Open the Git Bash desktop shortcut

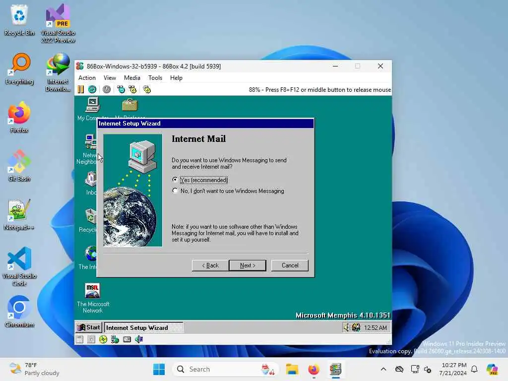point(19,166)
